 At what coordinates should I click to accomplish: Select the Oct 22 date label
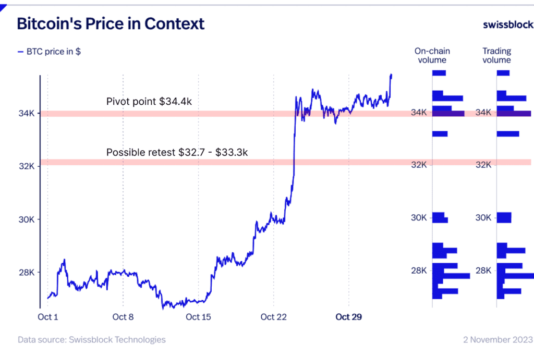point(273,317)
